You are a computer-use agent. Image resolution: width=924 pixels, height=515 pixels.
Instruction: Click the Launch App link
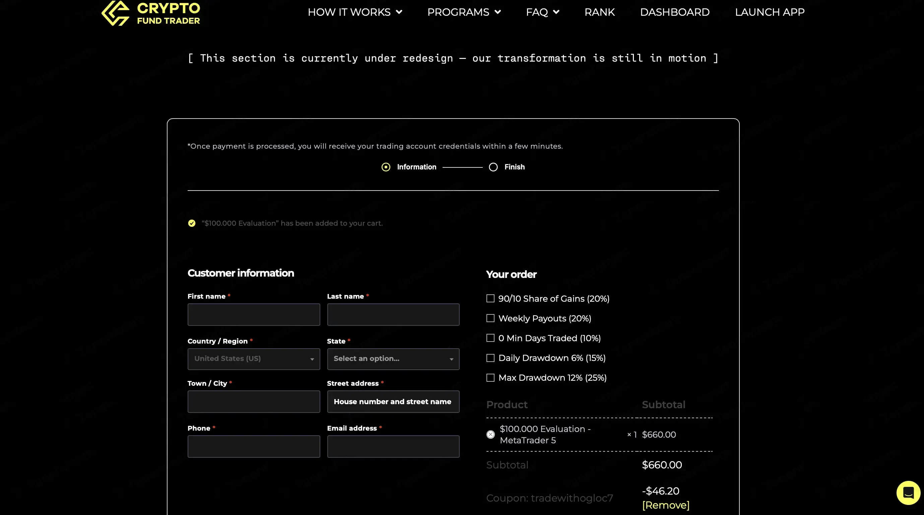tap(770, 12)
